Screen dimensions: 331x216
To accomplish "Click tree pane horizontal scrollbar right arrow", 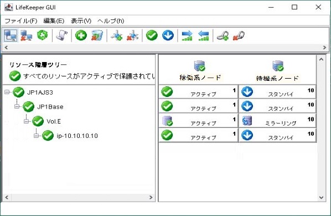I will coord(151,197).
